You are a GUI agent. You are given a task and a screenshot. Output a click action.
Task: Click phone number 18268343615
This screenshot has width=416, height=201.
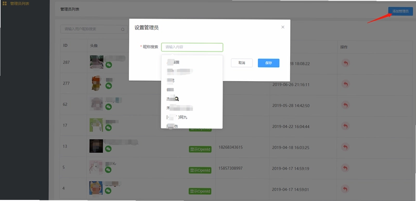coord(230,147)
